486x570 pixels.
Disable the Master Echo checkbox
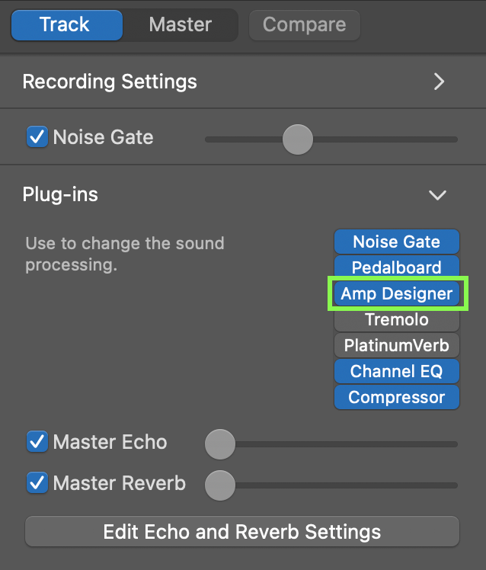(x=37, y=441)
